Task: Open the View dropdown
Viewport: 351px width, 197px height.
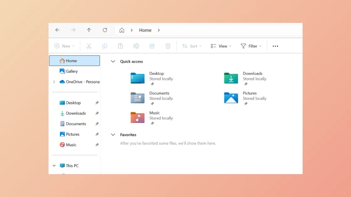Action: [x=221, y=46]
